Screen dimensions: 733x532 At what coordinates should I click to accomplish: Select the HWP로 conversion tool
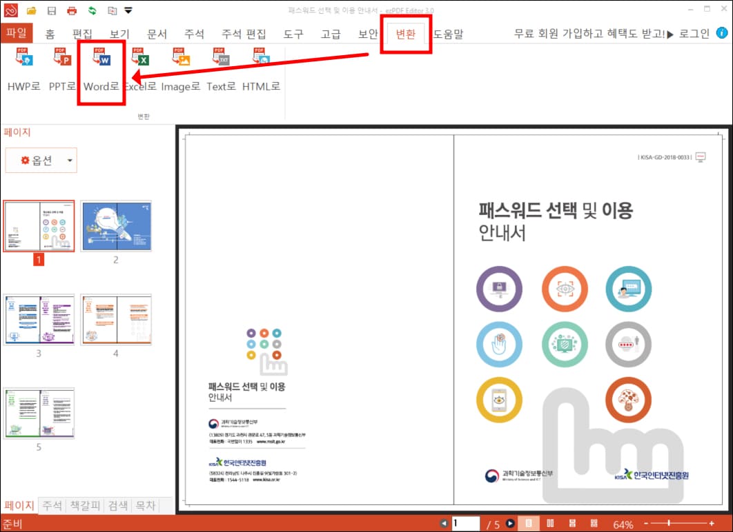click(x=23, y=69)
